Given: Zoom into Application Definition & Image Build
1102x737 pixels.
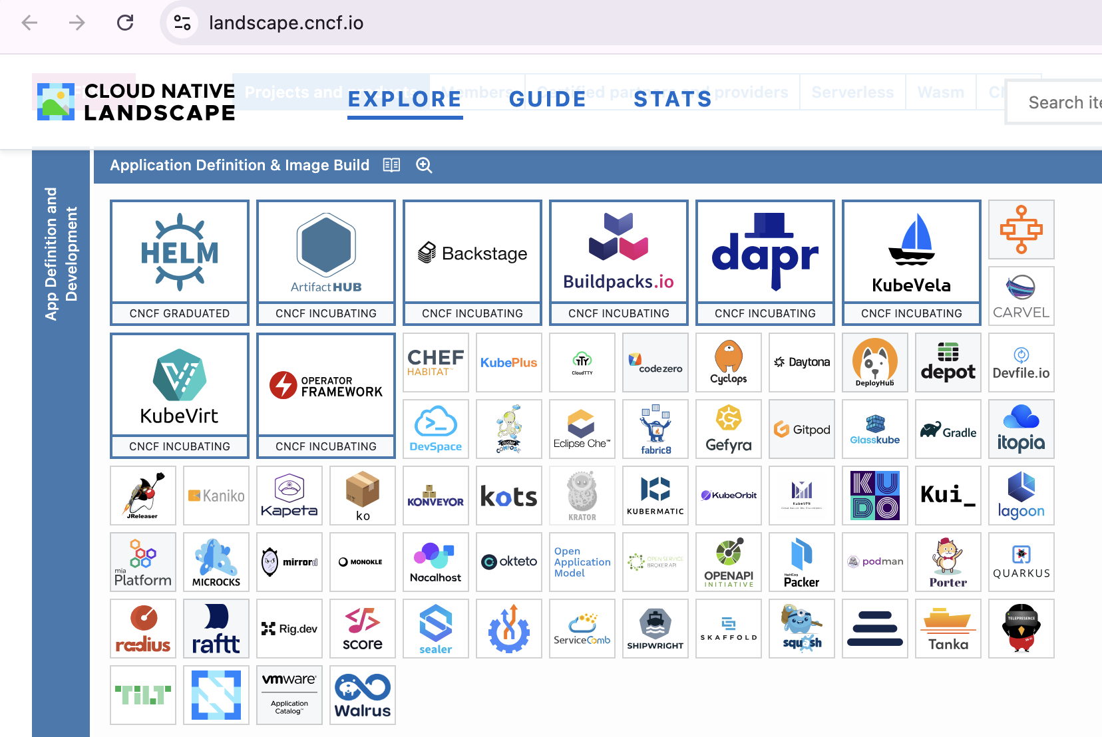Looking at the screenshot, I should pyautogui.click(x=425, y=165).
